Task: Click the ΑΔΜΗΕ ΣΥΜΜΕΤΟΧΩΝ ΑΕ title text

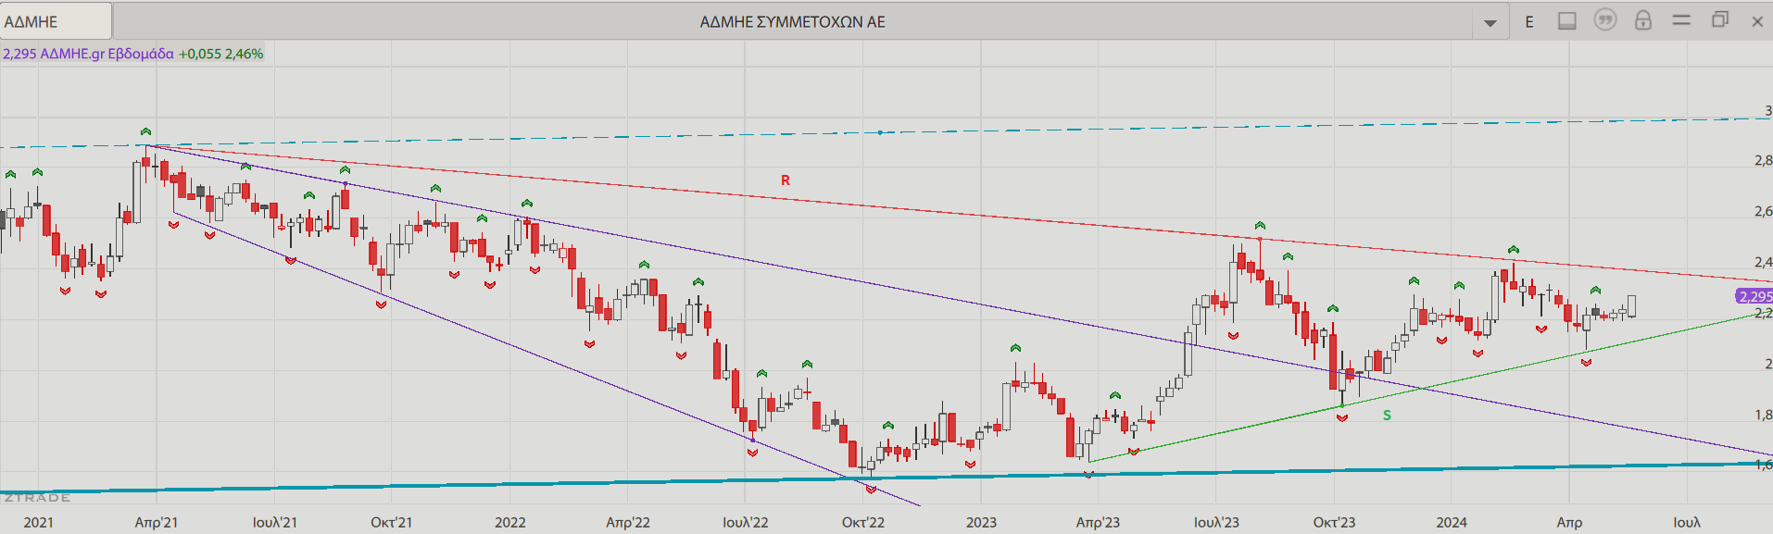Action: 792,21
